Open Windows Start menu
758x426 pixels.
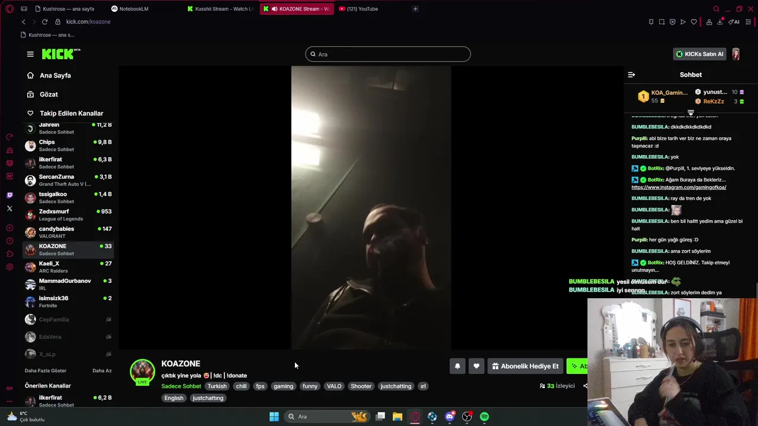[x=274, y=417]
